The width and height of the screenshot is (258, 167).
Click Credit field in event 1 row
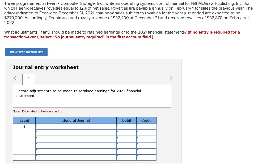(146, 127)
